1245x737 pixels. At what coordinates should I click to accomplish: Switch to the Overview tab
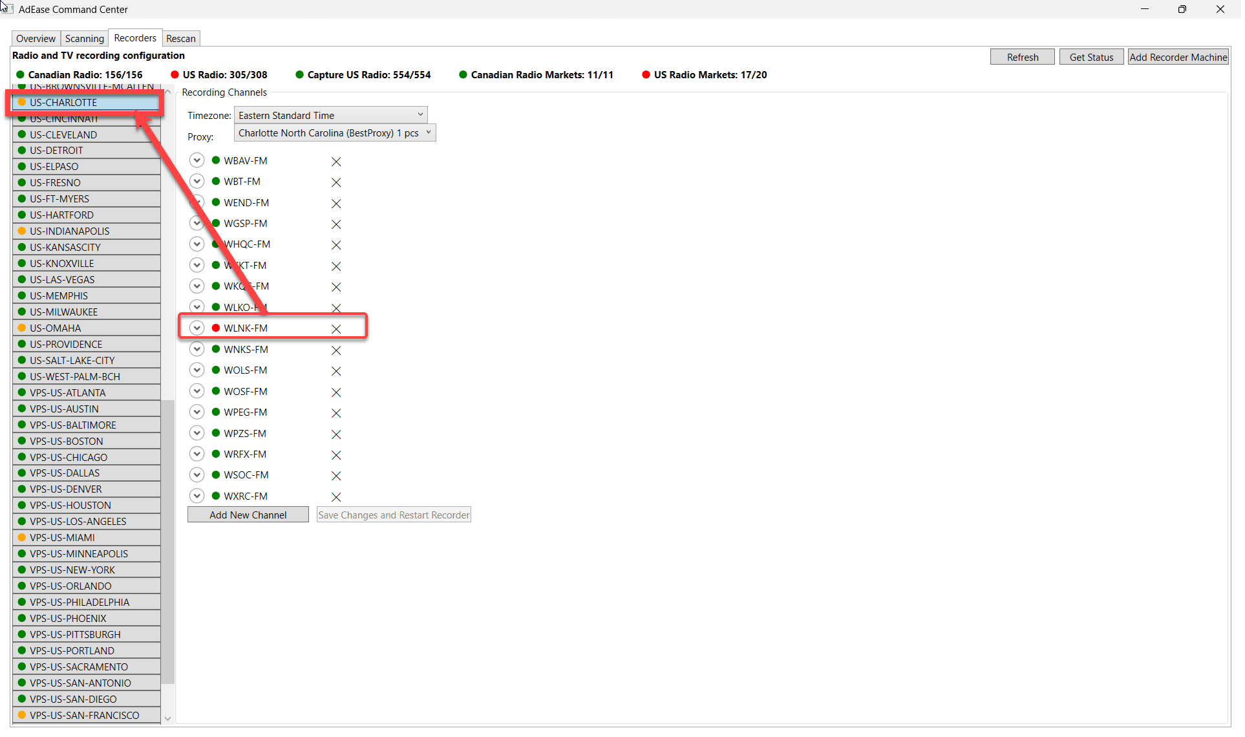[x=36, y=39]
